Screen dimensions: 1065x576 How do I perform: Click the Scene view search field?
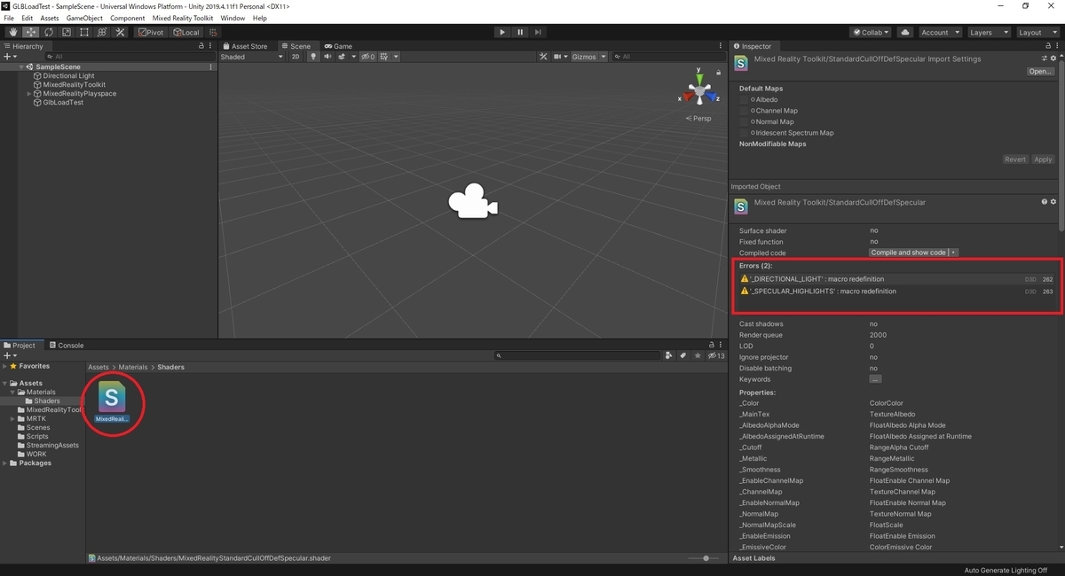click(x=669, y=57)
